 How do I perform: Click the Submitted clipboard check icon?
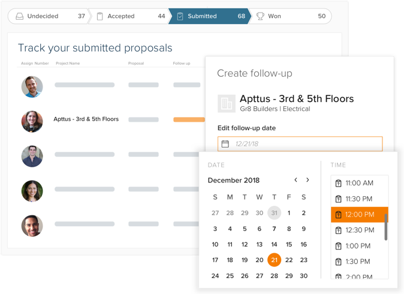pos(180,16)
